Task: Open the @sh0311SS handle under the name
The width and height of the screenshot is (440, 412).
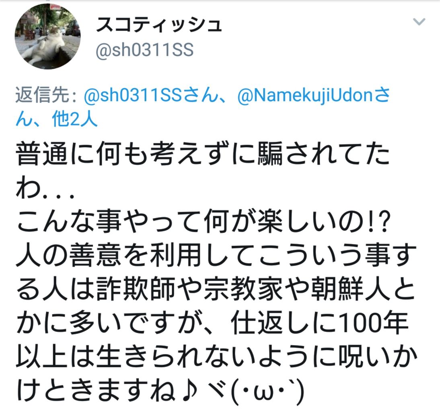Action: [144, 50]
